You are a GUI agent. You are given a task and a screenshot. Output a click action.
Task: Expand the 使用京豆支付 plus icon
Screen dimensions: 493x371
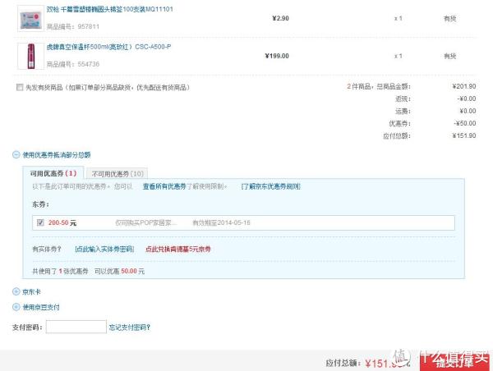(16, 307)
